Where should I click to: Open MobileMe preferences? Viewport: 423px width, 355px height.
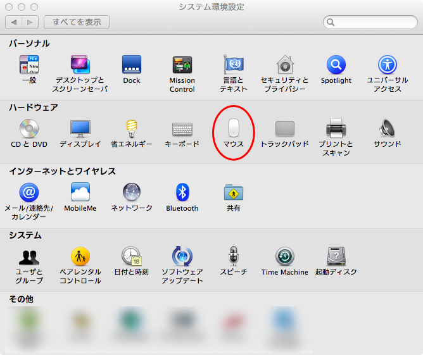tap(80, 193)
